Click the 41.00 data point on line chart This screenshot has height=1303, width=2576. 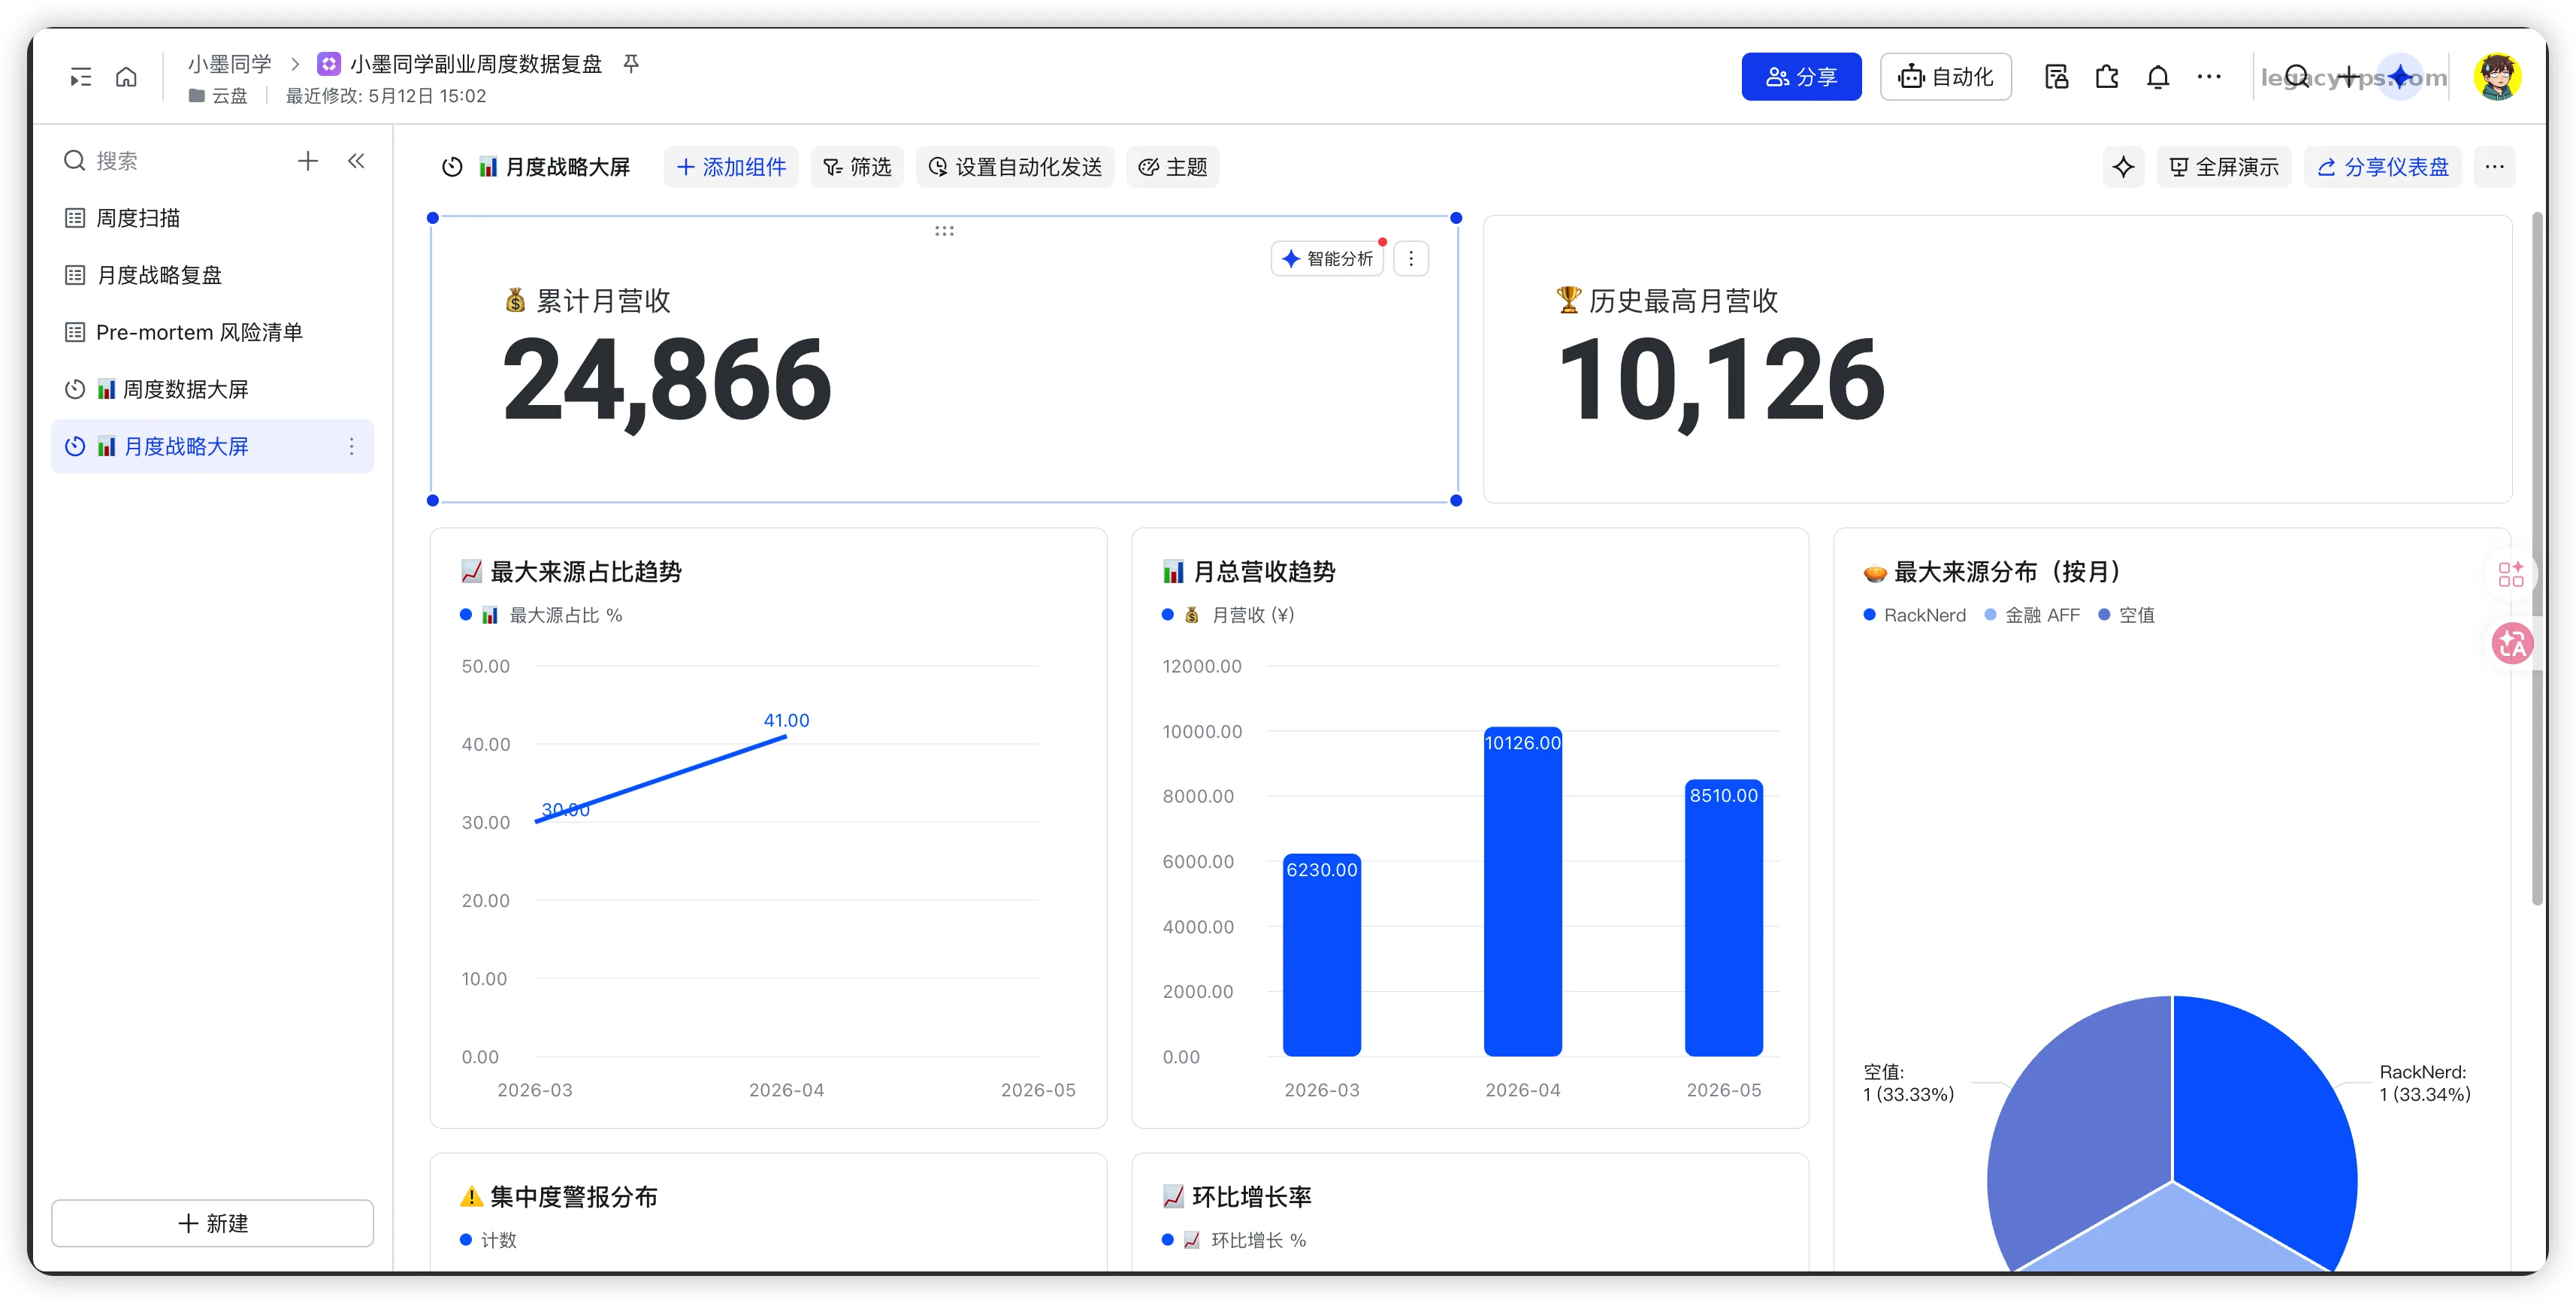click(786, 737)
